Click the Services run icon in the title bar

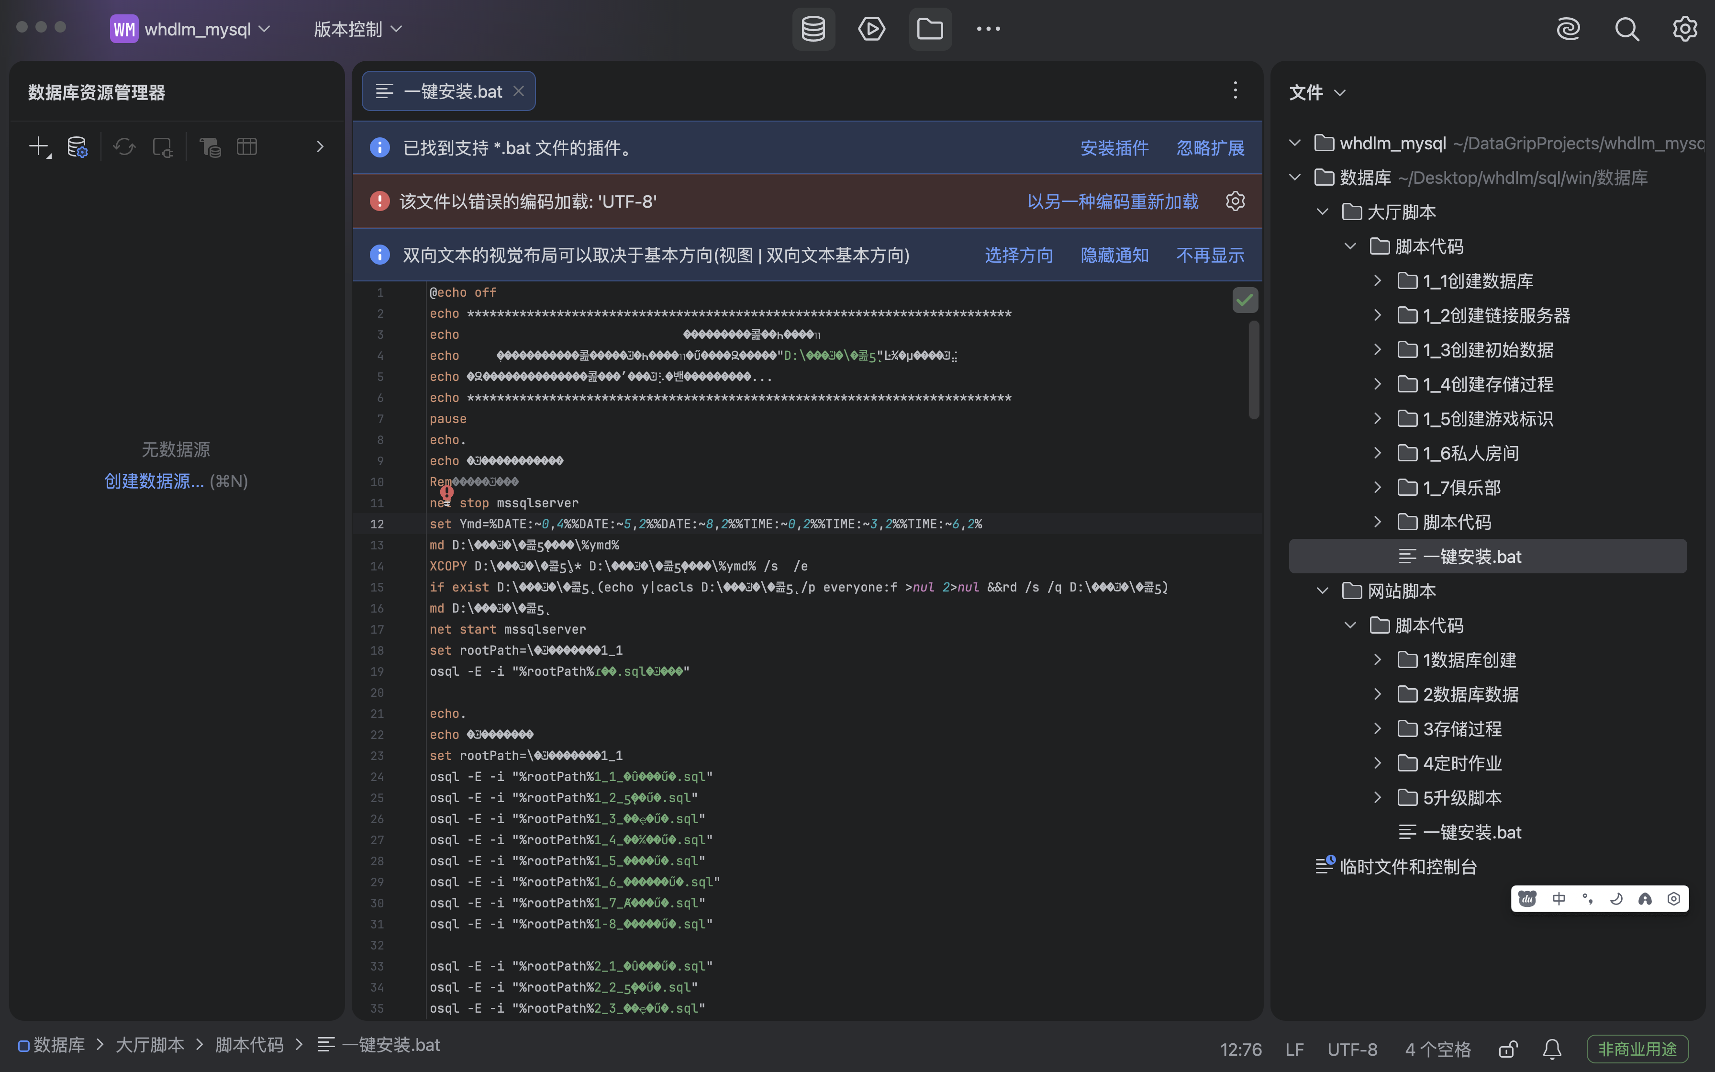pos(871,29)
